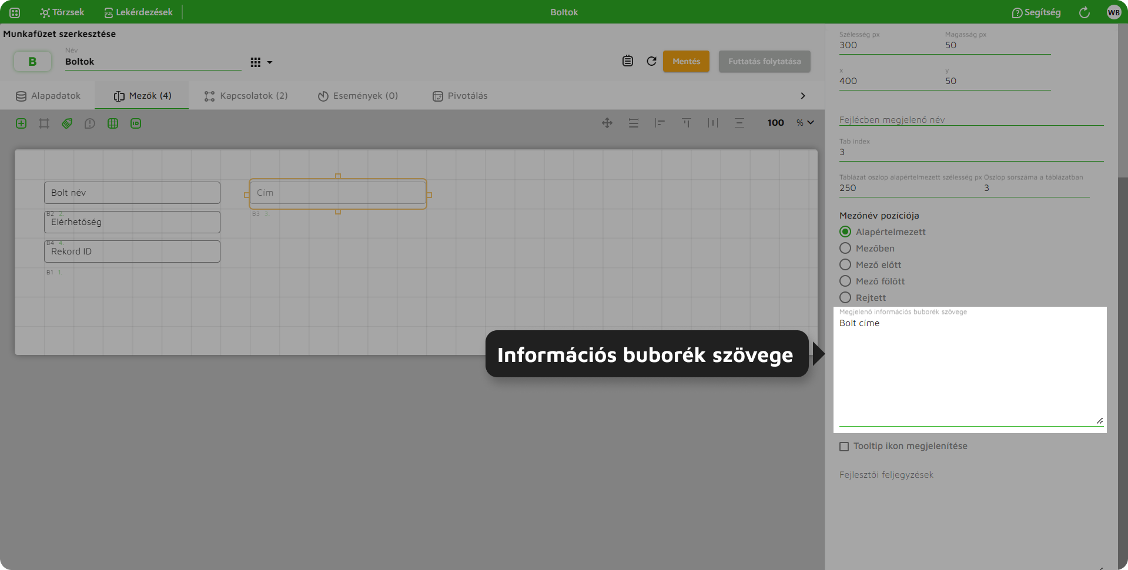Click the align left edges icon
Viewport: 1128px width, 570px height.
click(660, 123)
